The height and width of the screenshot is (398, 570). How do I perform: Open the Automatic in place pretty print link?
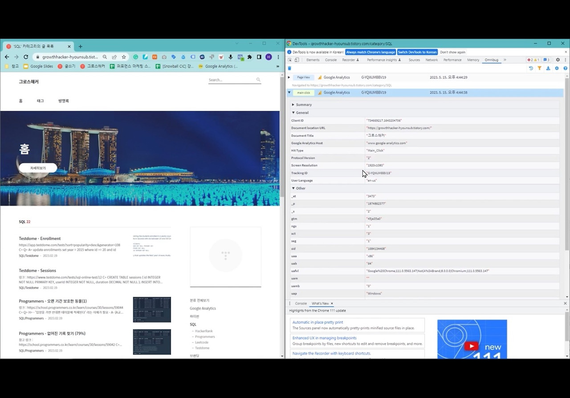coord(318,322)
